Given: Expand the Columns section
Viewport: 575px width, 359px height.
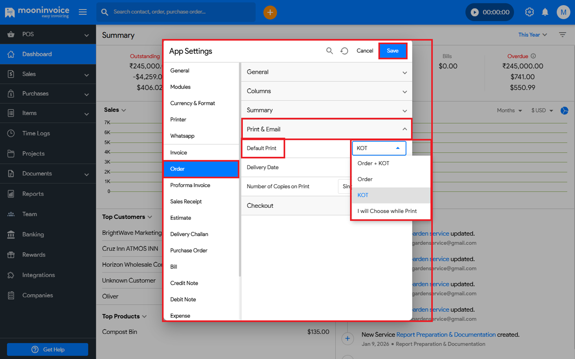Looking at the screenshot, I should pos(404,91).
